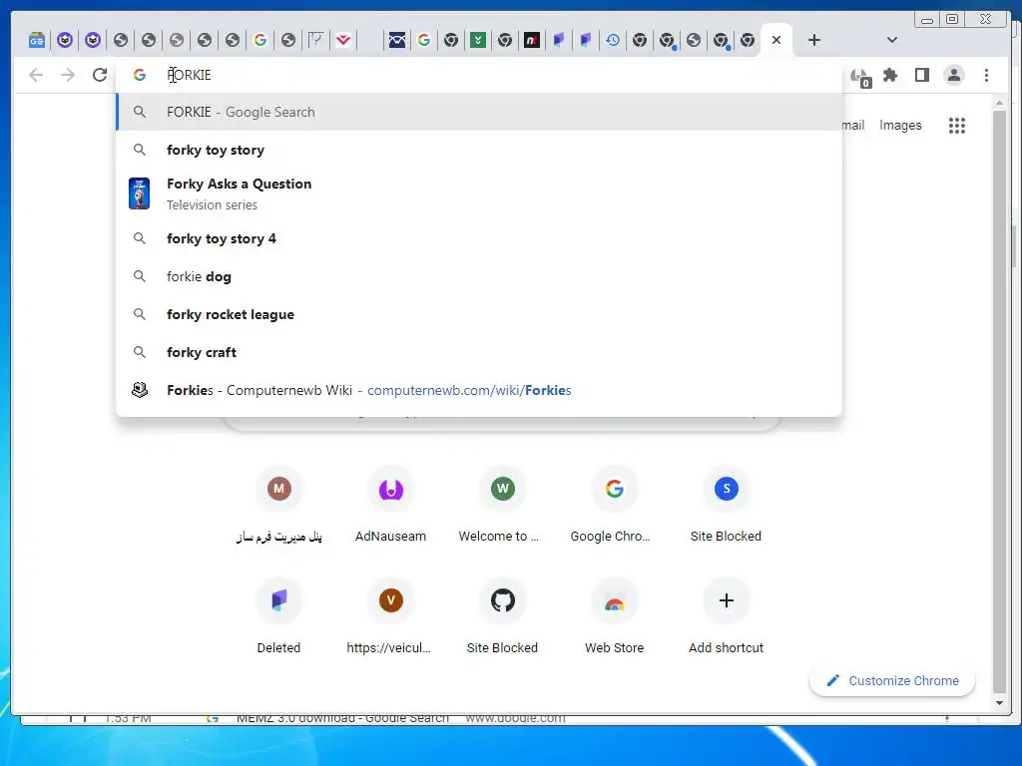Click the vertical scrollbar thumb
This screenshot has width=1022, height=766.
tap(999, 401)
